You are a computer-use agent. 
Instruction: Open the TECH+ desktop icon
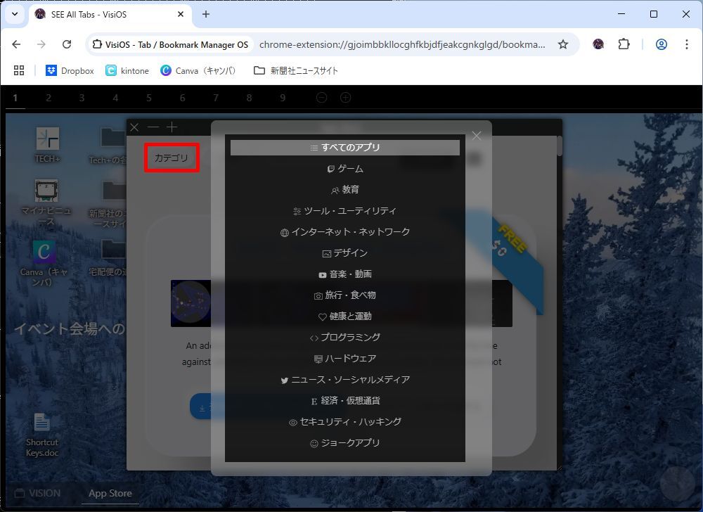click(x=47, y=145)
